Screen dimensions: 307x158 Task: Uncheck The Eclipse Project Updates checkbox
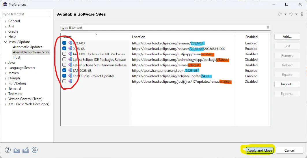64,76
